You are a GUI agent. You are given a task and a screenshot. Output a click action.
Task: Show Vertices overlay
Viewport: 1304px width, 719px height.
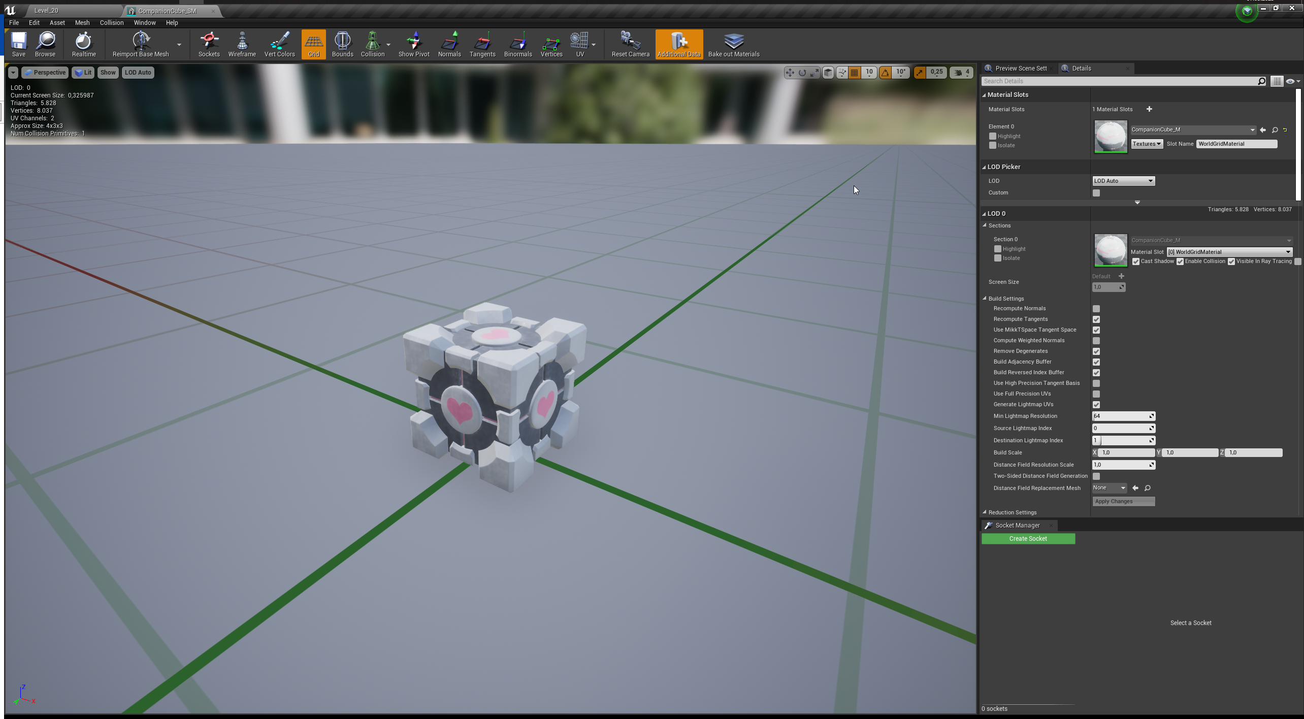tap(551, 44)
